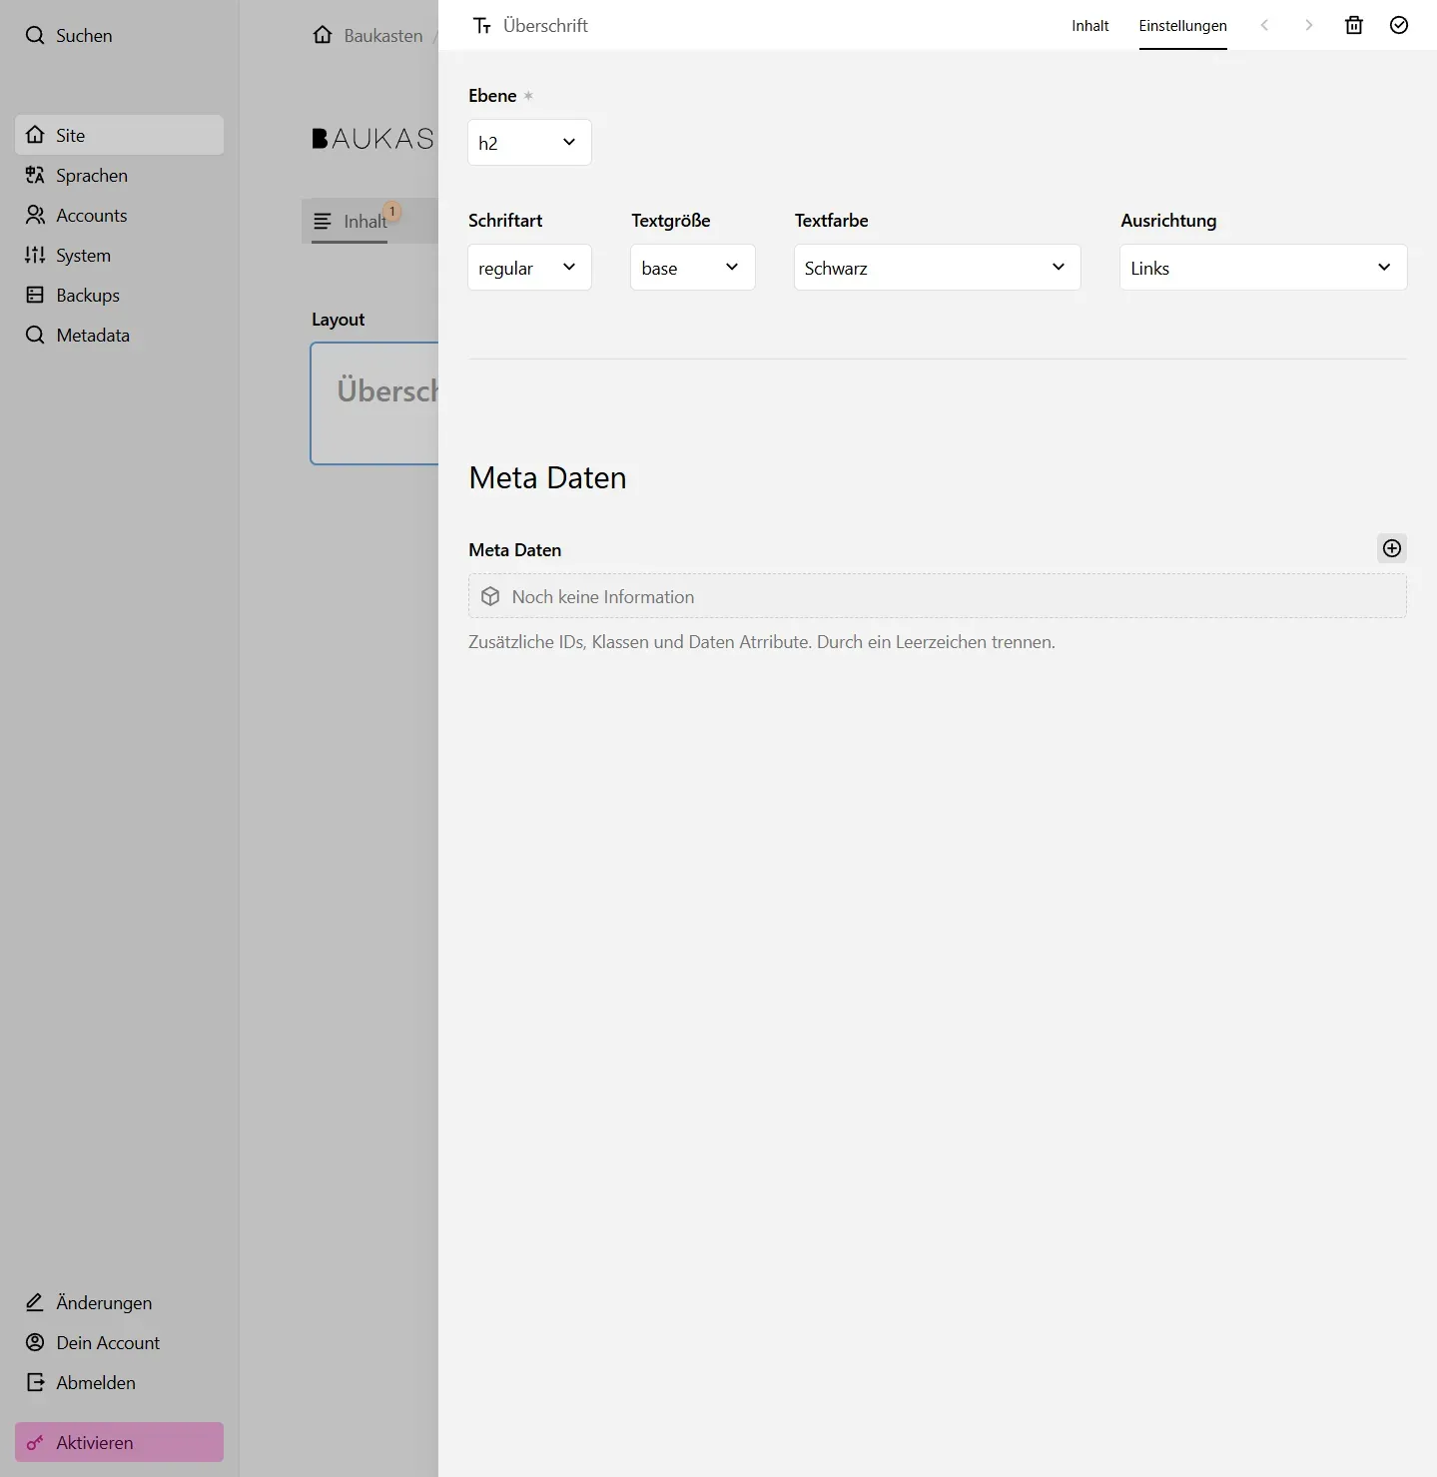
Task: Click the Aktivieren button at bottom left
Action: (118, 1442)
